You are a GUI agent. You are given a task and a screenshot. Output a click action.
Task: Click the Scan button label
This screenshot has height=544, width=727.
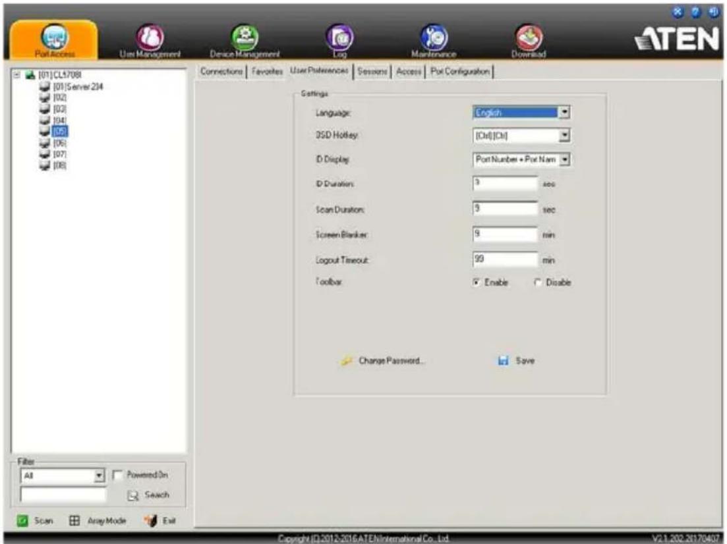[x=43, y=521]
